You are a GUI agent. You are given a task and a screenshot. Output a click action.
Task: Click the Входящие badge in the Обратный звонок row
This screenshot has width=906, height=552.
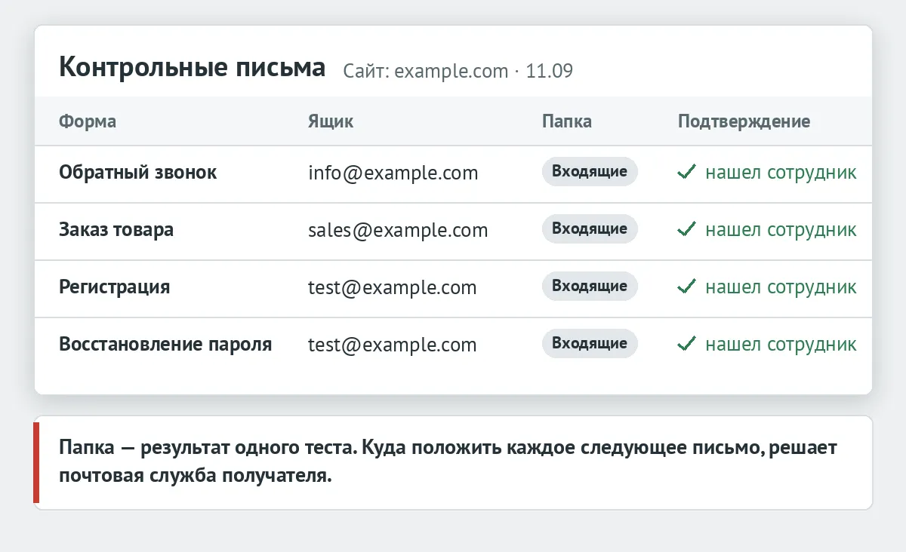tap(590, 172)
